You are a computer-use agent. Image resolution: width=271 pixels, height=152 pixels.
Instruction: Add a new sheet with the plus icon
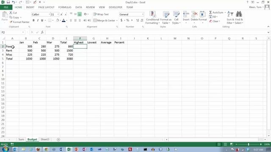click(x=58, y=140)
